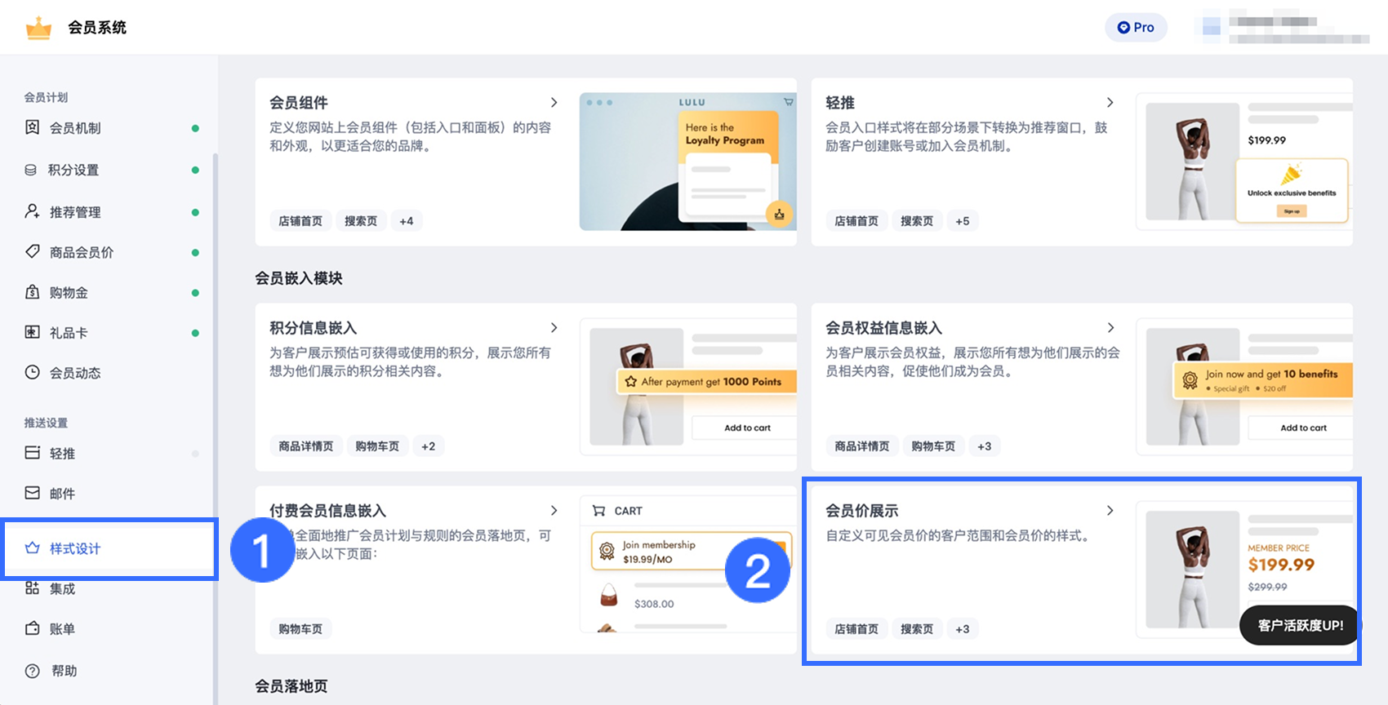This screenshot has height=705, width=1388.
Task: Click the 付费会员信息嵌入 cart preview image
Action: coord(688,565)
